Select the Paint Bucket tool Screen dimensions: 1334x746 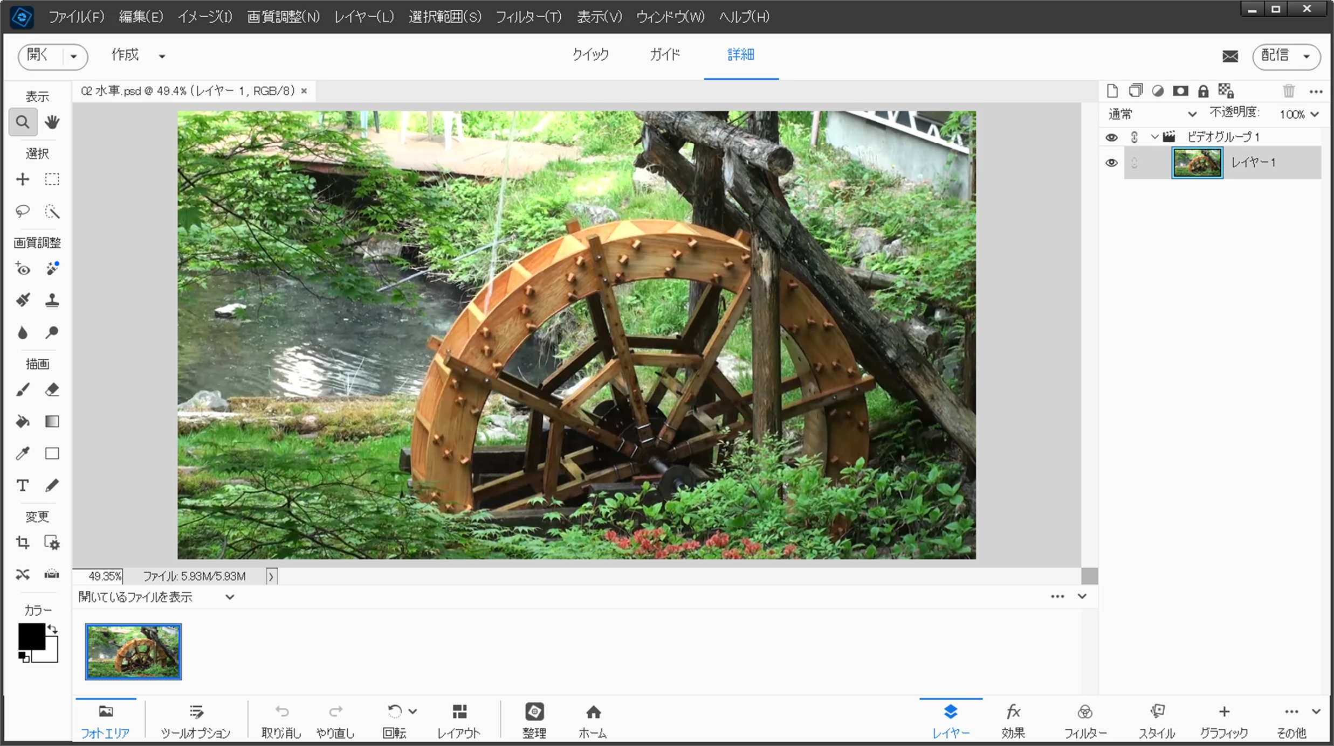23,421
